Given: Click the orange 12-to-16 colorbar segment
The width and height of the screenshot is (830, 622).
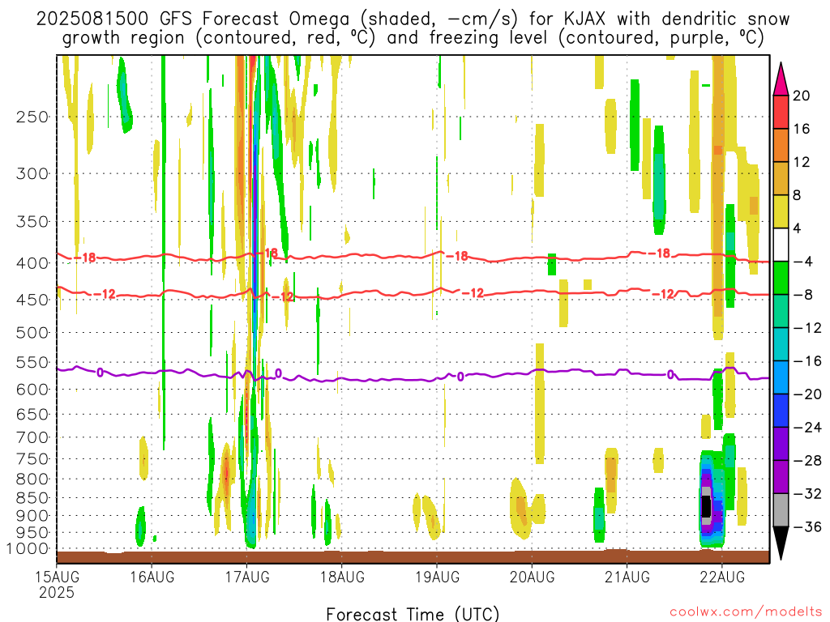Looking at the screenshot, I should (x=781, y=146).
